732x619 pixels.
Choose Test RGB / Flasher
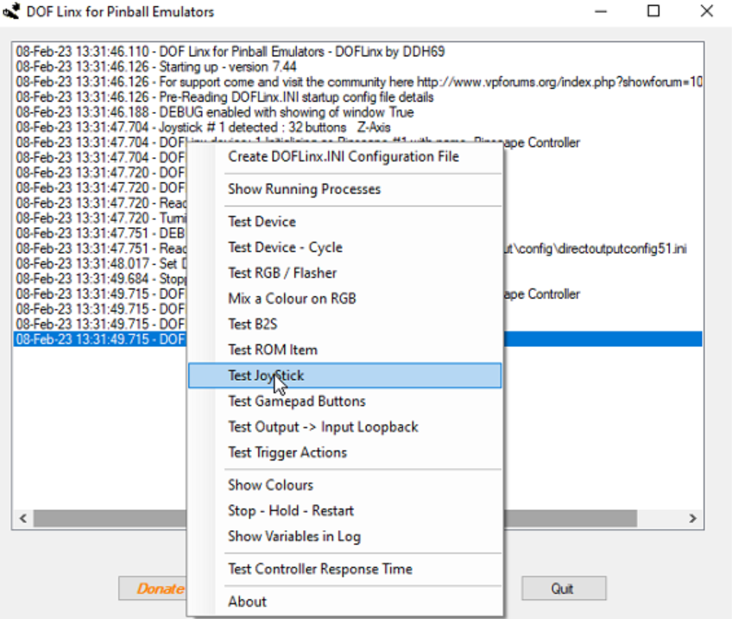[x=344, y=273]
